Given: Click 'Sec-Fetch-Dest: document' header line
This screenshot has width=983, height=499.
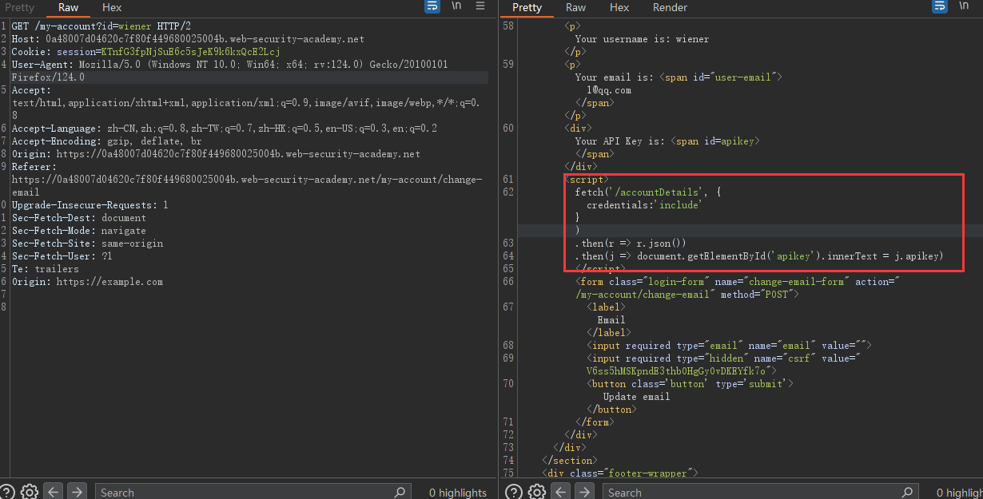Looking at the screenshot, I should pyautogui.click(x=79, y=218).
